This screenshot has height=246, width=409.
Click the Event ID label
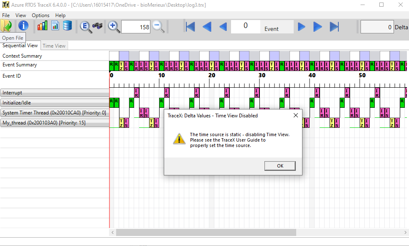(11, 76)
